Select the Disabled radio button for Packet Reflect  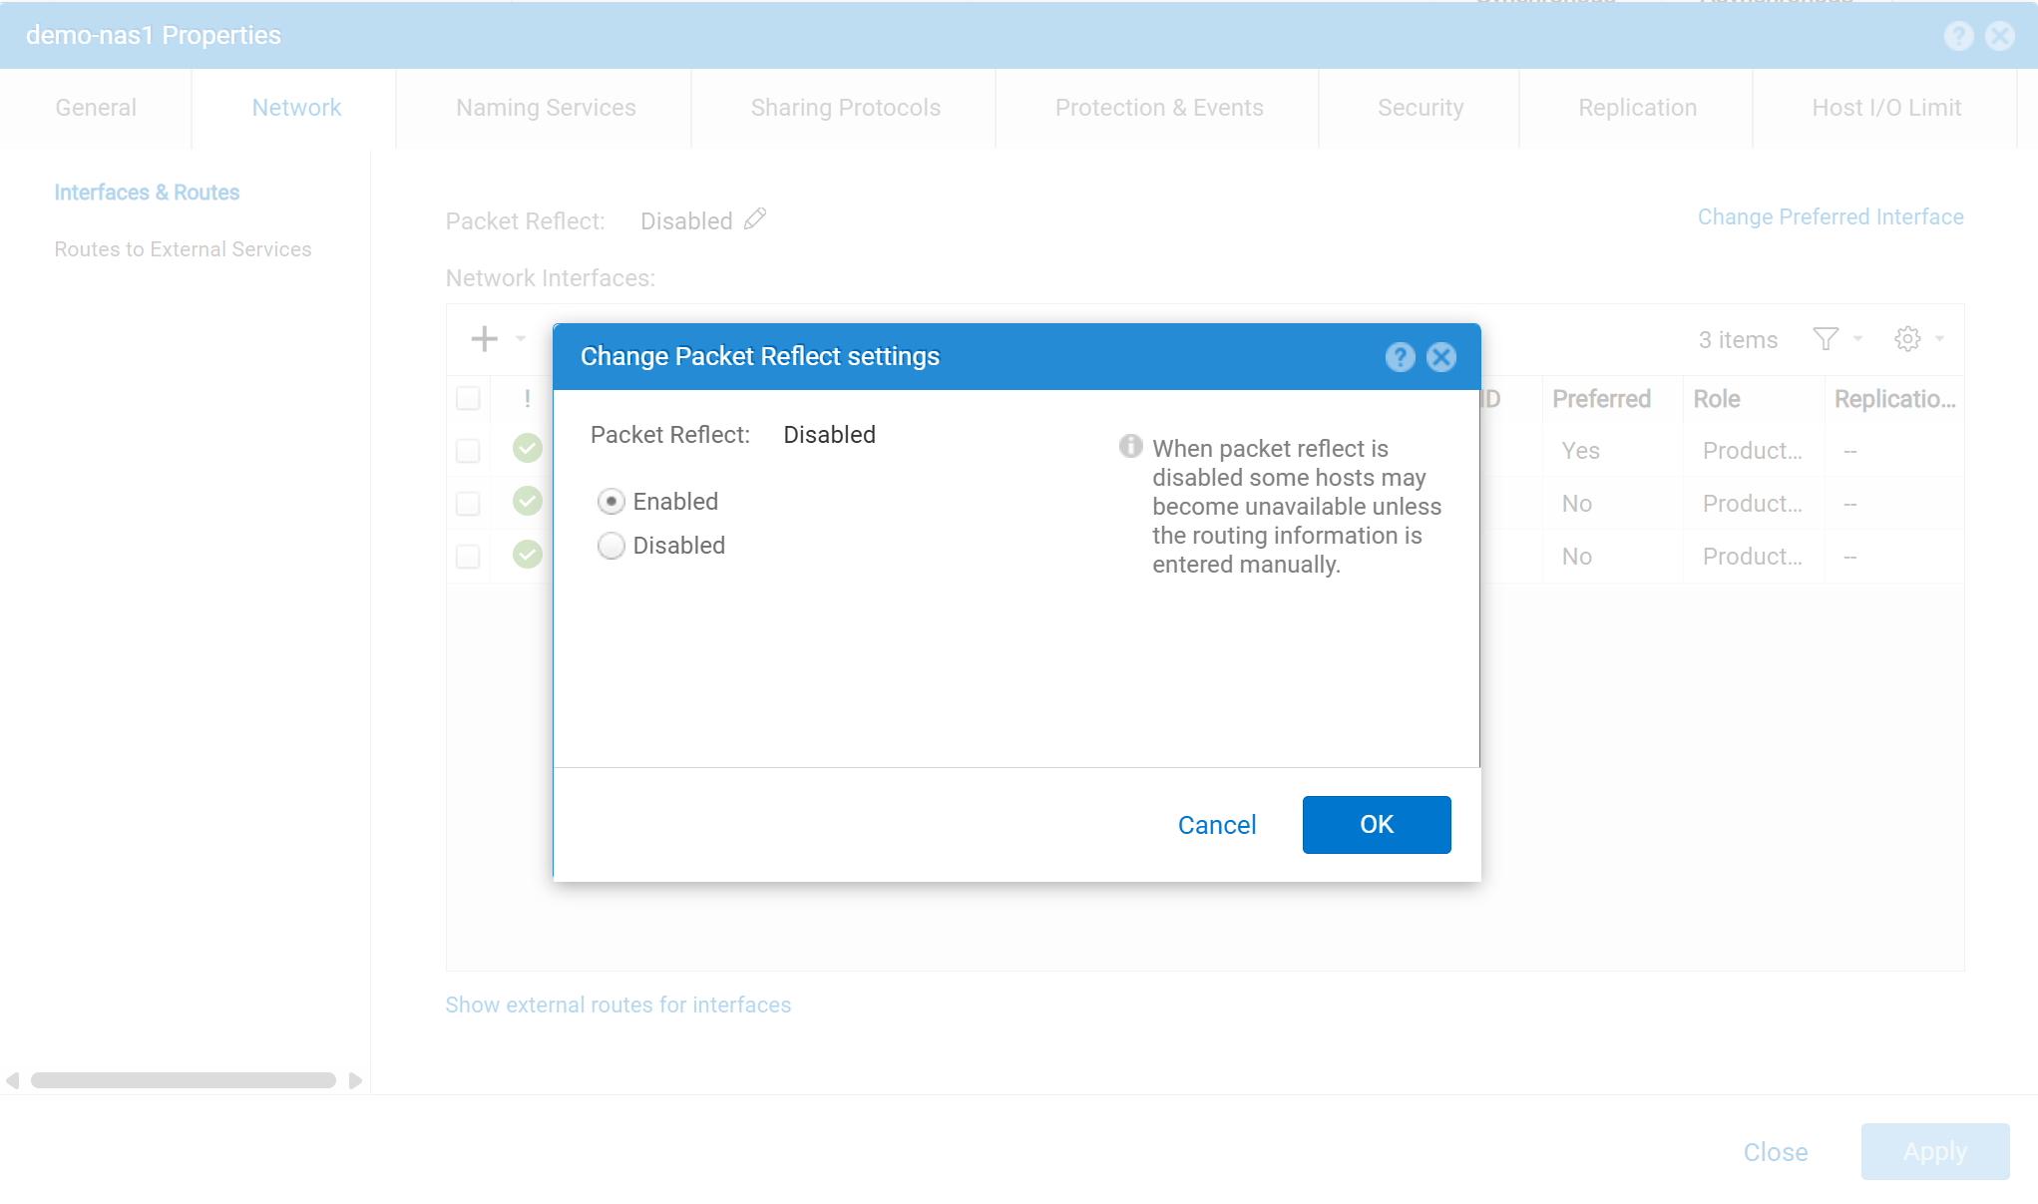[611, 546]
